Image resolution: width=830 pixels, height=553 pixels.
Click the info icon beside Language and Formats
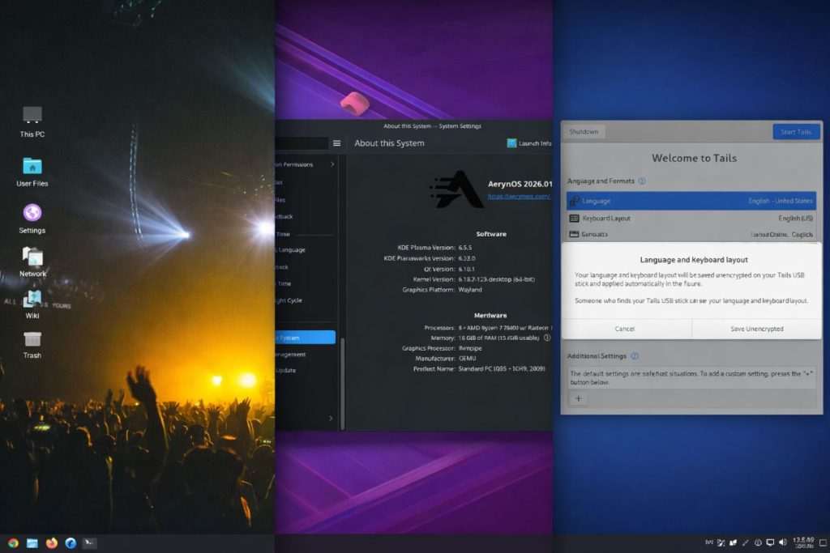pos(642,181)
